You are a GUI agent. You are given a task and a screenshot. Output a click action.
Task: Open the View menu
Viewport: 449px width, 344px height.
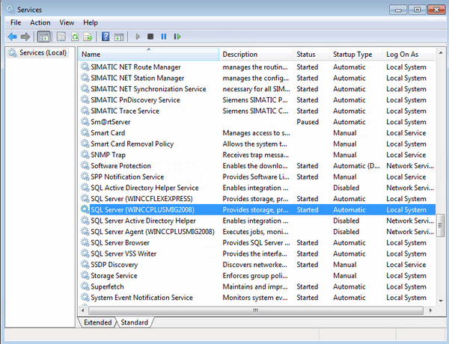(x=67, y=22)
